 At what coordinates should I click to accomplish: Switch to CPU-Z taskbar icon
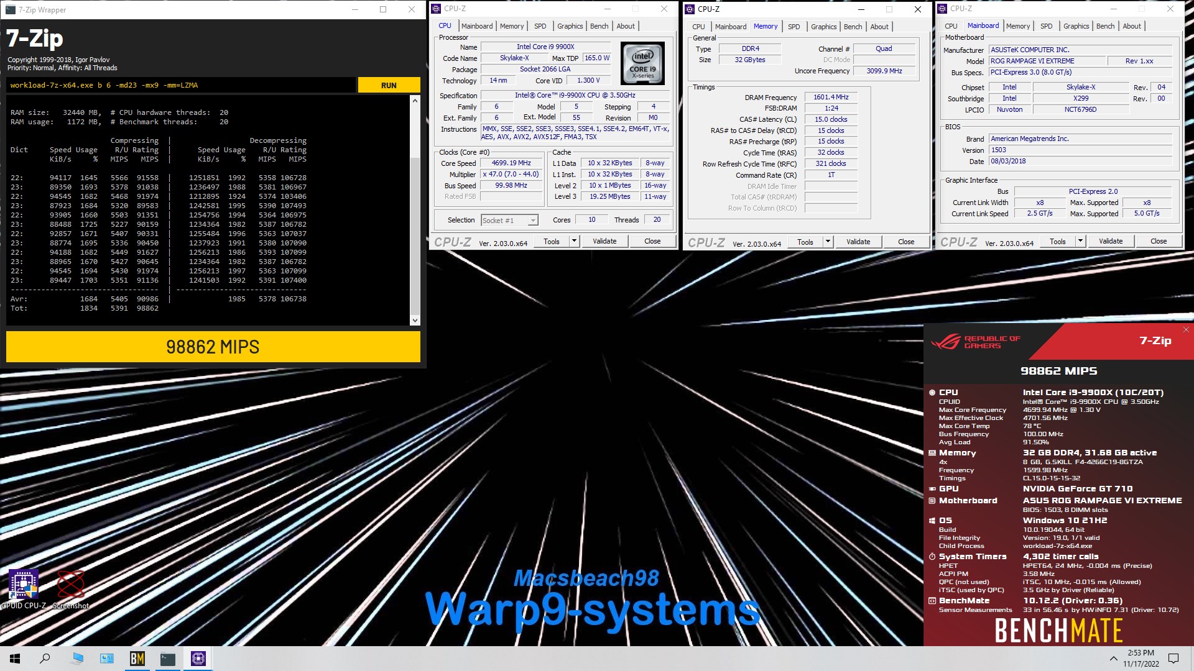click(198, 659)
